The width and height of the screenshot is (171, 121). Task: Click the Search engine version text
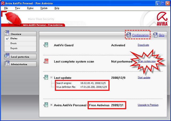coord(93,83)
